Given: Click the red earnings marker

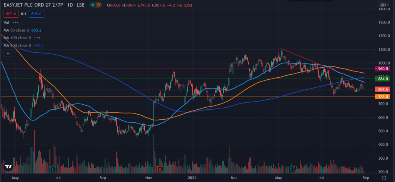Looking at the screenshot, I should coord(160,169).
